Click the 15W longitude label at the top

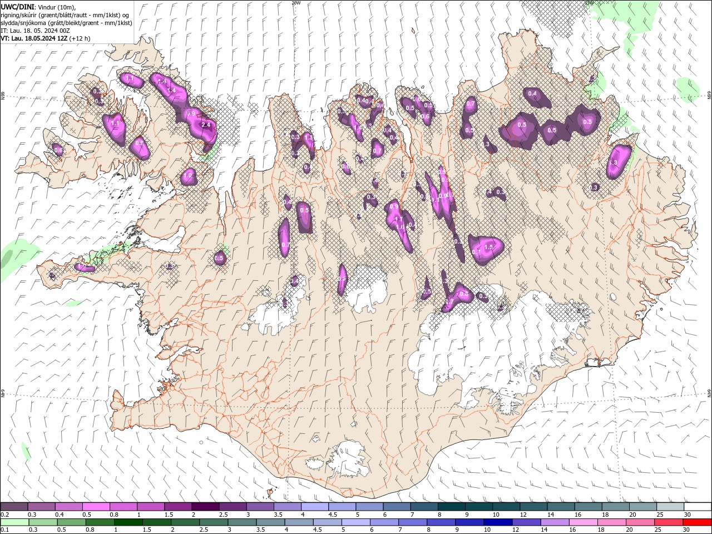click(x=589, y=3)
